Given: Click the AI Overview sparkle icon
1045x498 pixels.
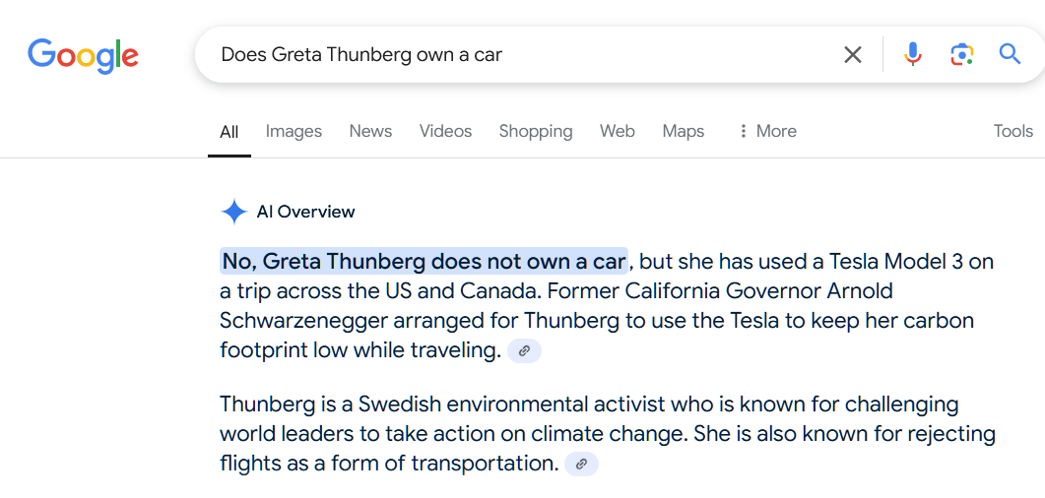Looking at the screenshot, I should (x=233, y=212).
